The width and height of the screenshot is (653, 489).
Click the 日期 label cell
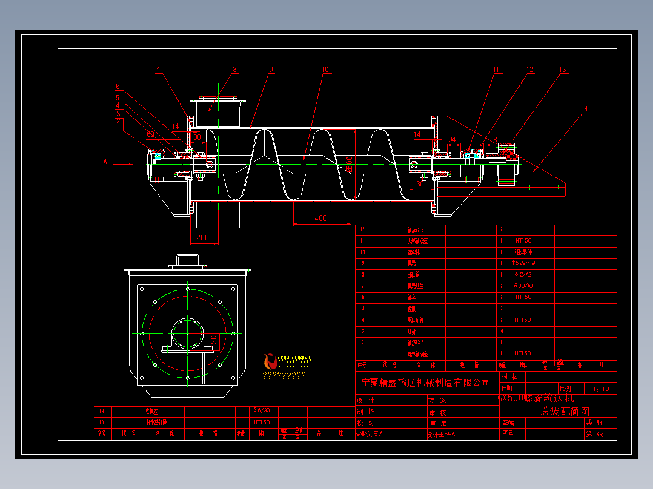507,389
